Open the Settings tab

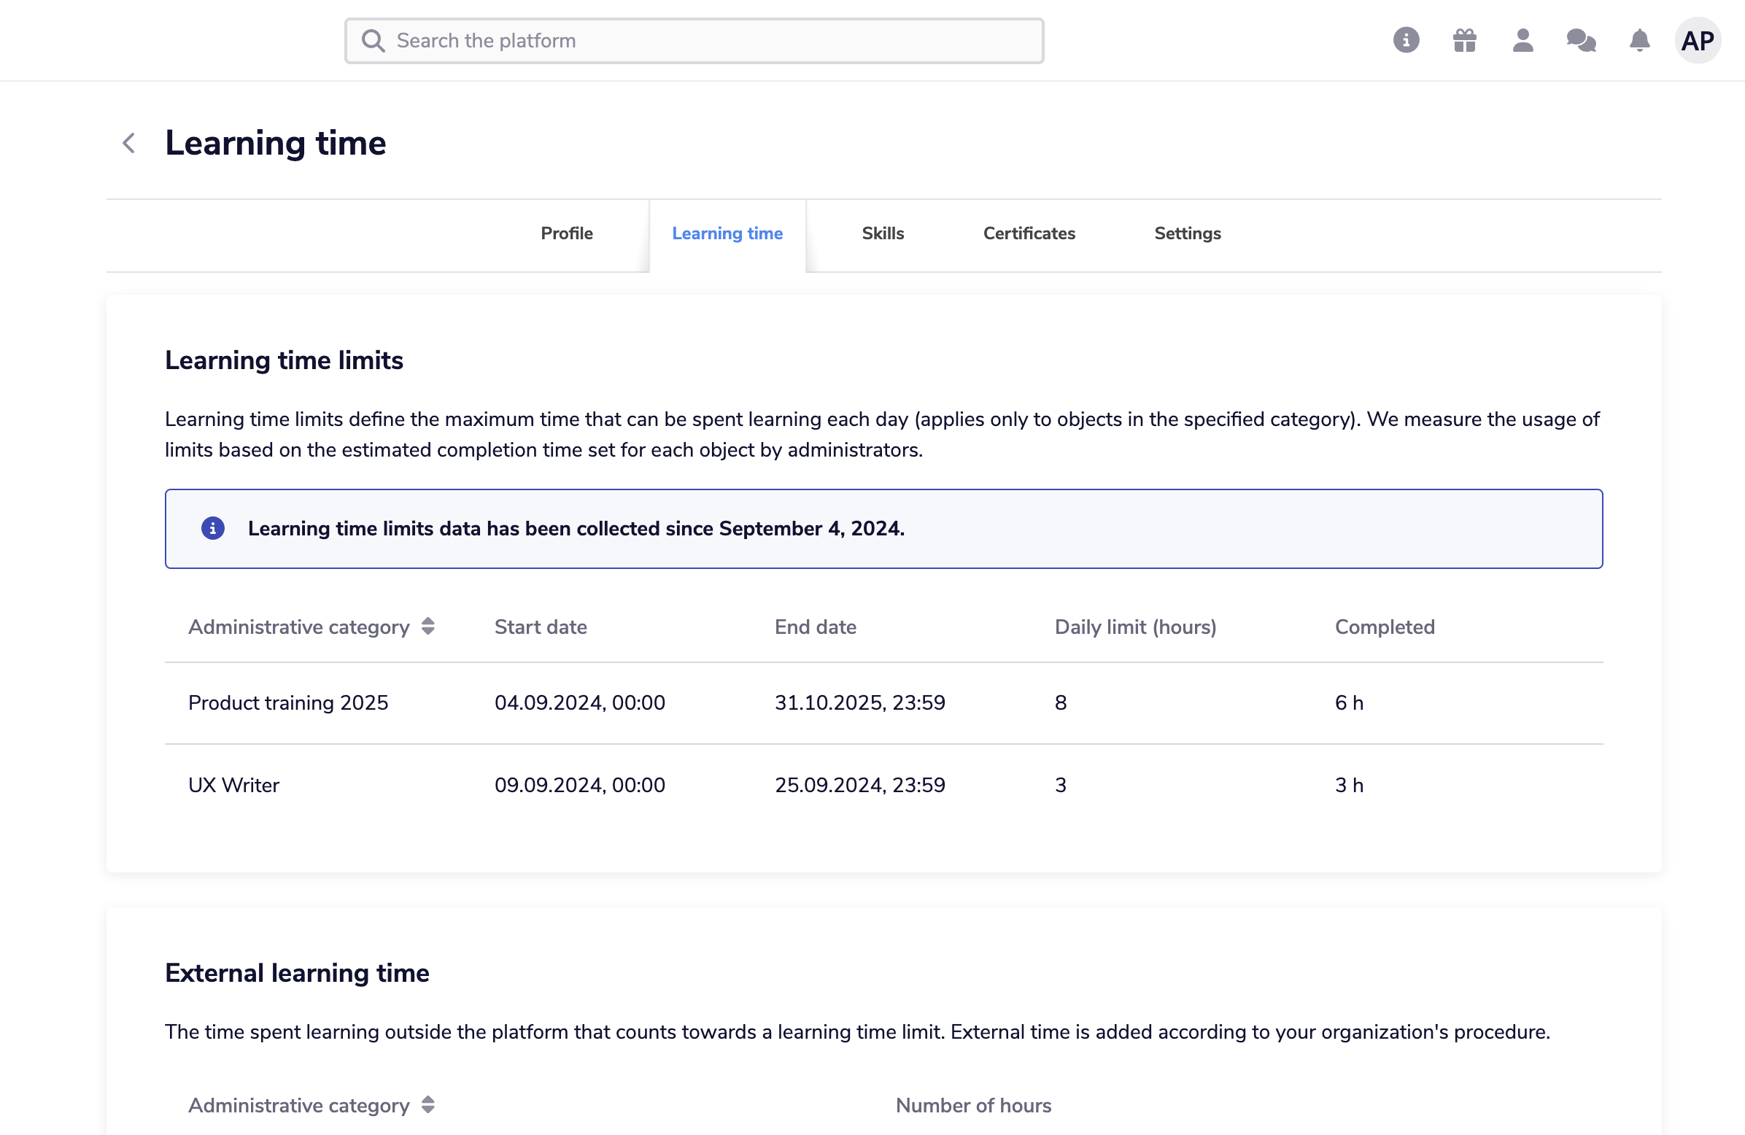coord(1187,233)
